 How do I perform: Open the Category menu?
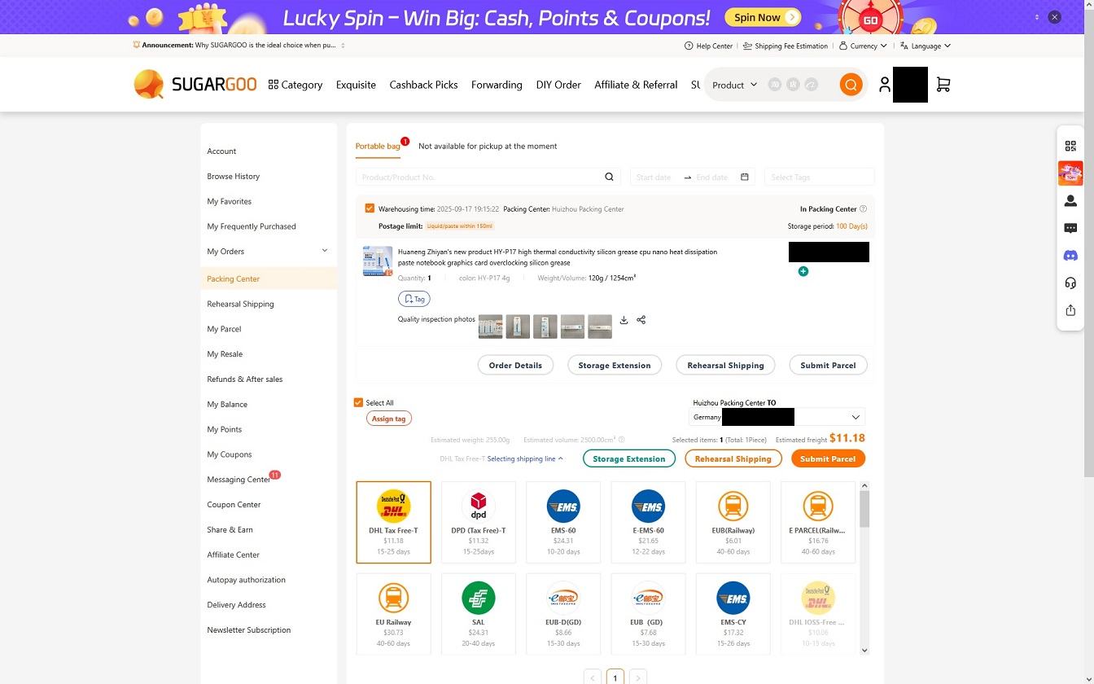tap(295, 85)
